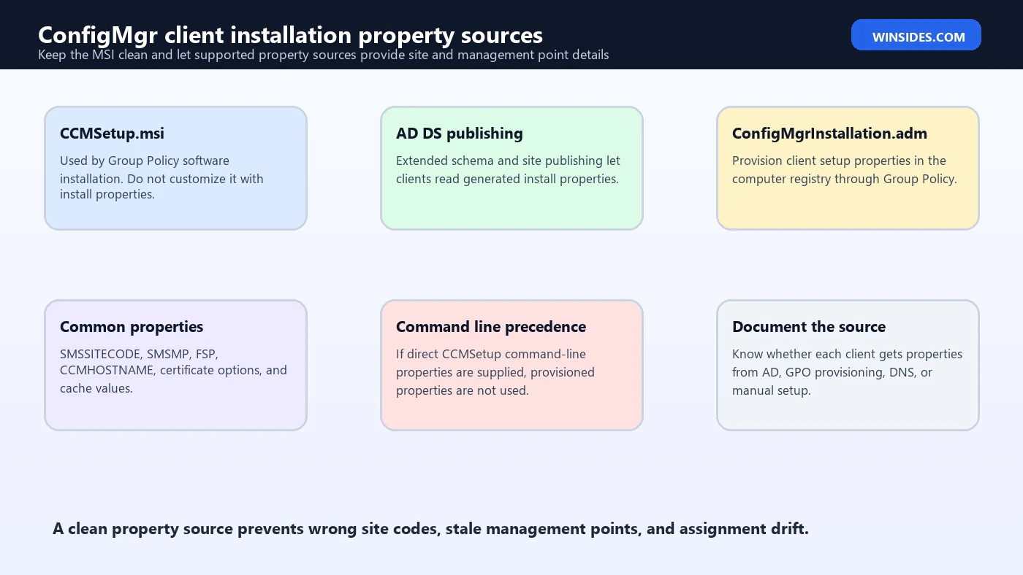The image size is (1023, 575).
Task: Click text 'Provision client setup properties'
Action: coord(844,169)
